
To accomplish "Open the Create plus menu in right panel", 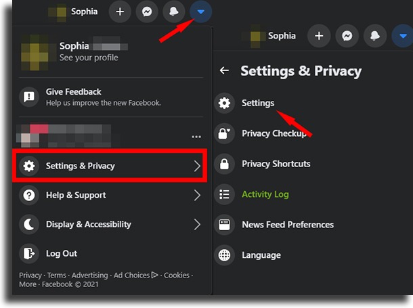I will coord(319,36).
